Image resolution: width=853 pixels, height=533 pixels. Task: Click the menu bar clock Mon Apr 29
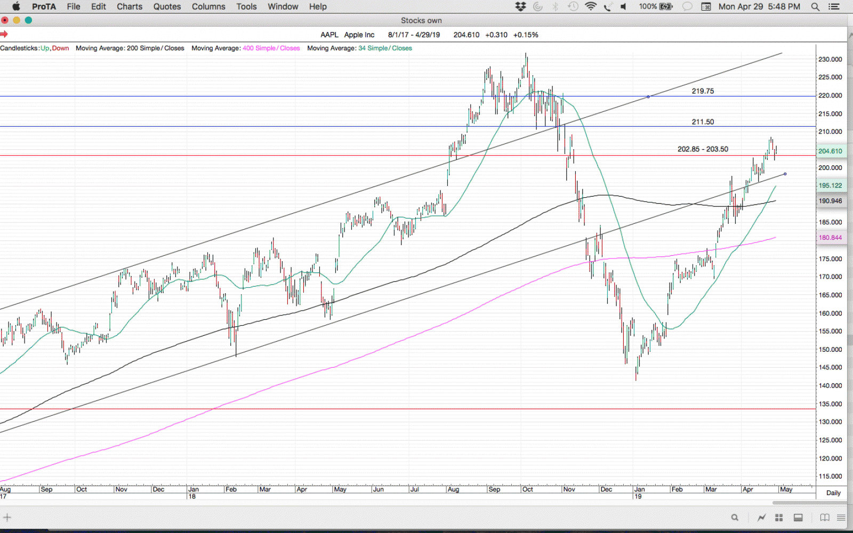(x=759, y=6)
